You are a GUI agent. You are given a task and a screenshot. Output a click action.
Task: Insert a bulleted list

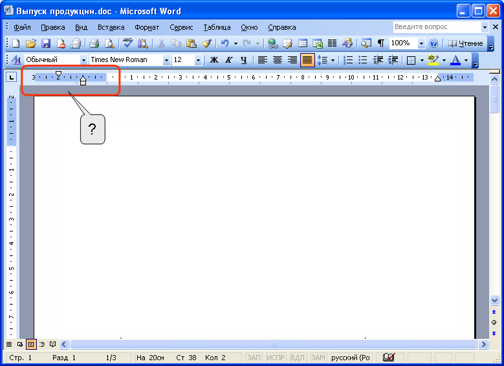pyautogui.click(x=362, y=59)
